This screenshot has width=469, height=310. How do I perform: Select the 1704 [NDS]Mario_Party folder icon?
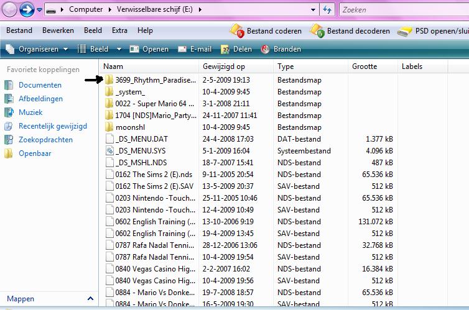(x=109, y=116)
